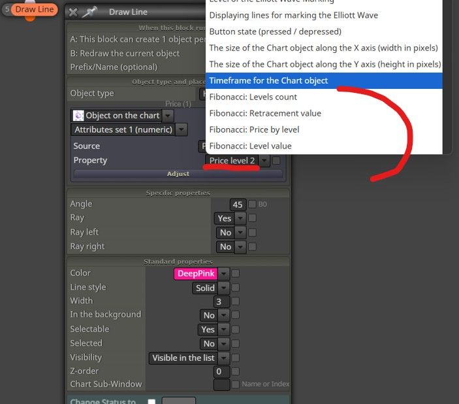Viewport: 459px width, 404px height.
Task: Toggle the Selectable row checkbox
Action: point(235,329)
